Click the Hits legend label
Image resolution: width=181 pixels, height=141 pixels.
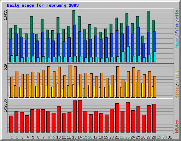point(177,14)
